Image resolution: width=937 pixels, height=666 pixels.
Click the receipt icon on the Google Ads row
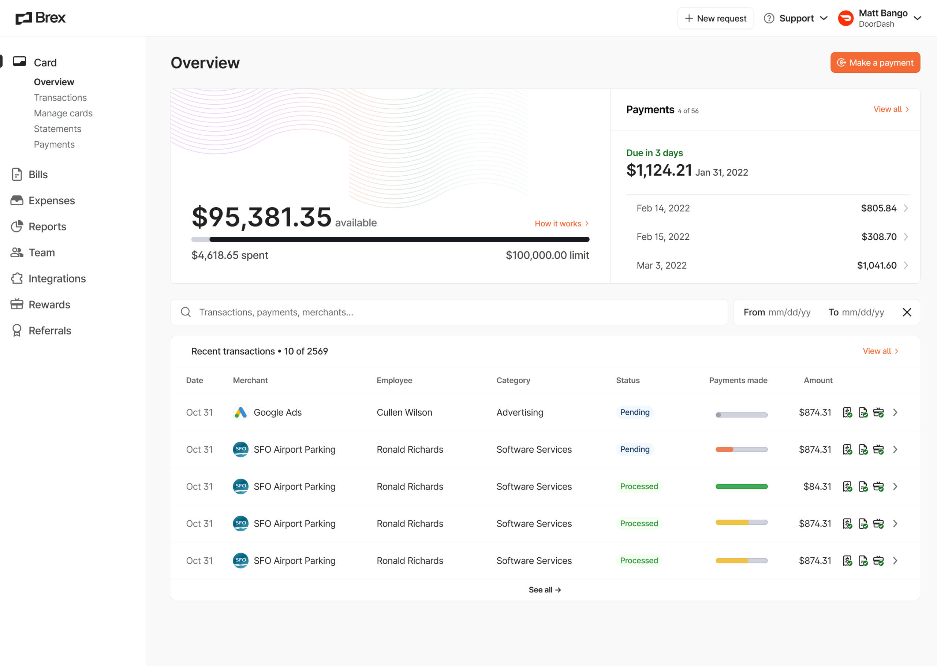coord(847,412)
